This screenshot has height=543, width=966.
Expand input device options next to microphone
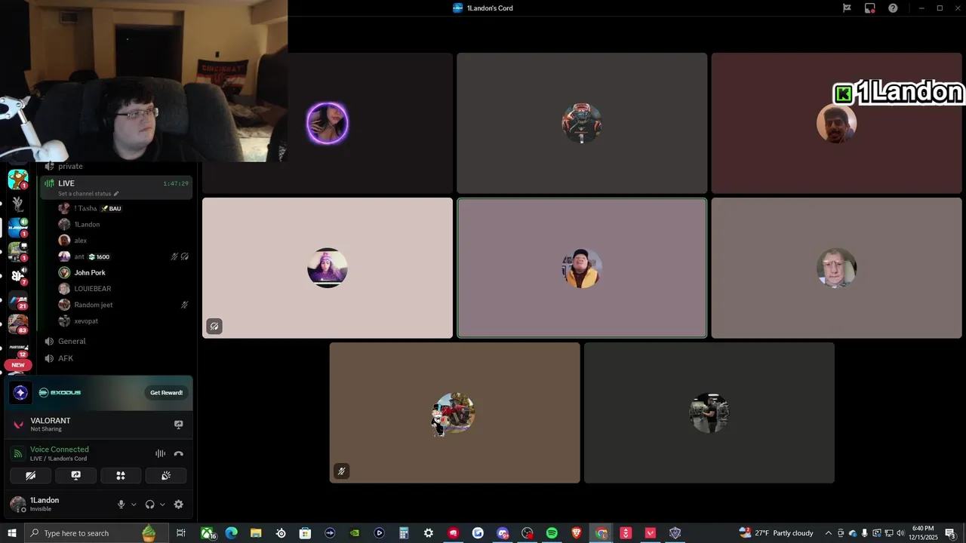point(134,505)
